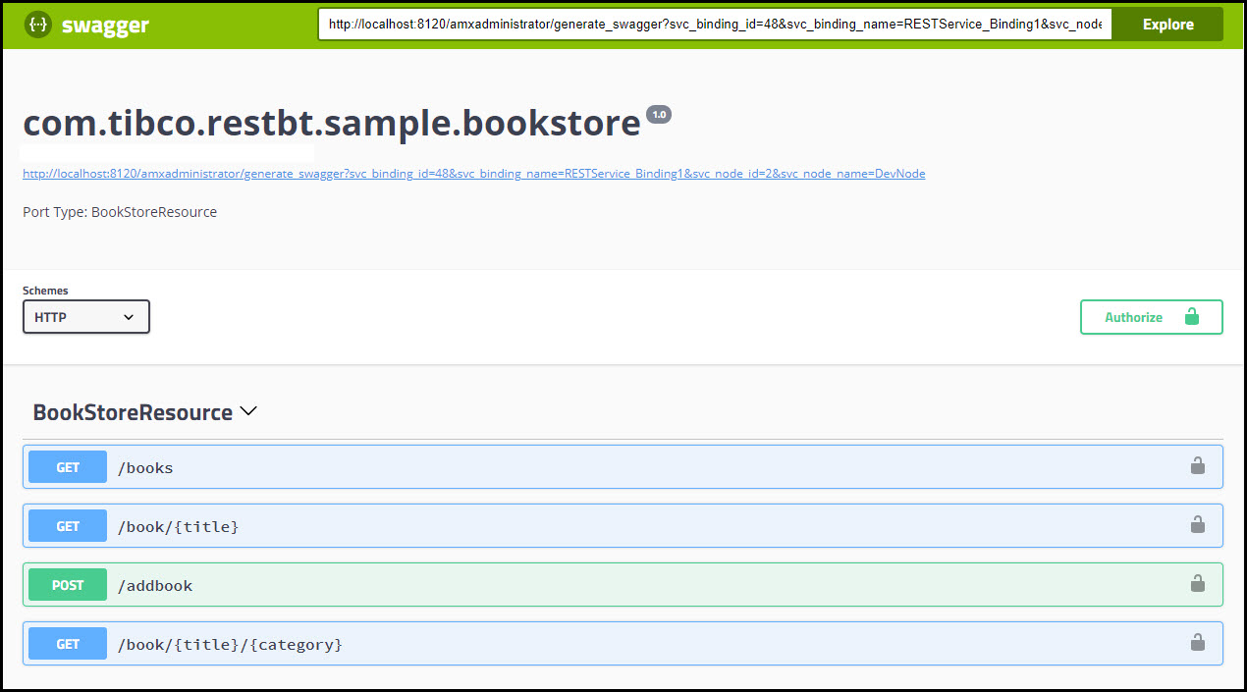Click the lock icon on GET /books

pos(1197,466)
